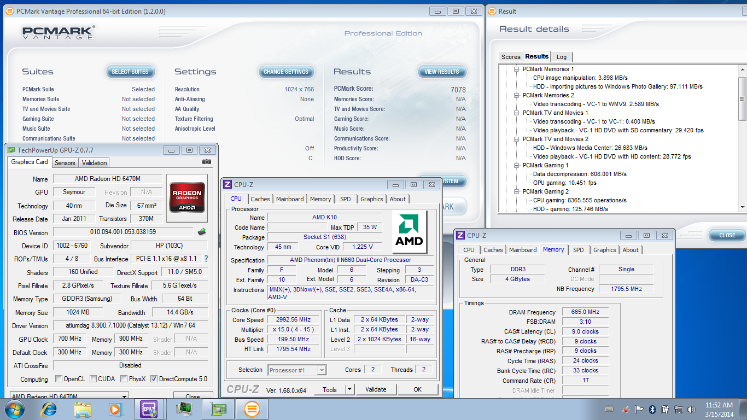This screenshot has width=747, height=420.
Task: Click the power plug battery tray icon
Action: tap(666, 409)
